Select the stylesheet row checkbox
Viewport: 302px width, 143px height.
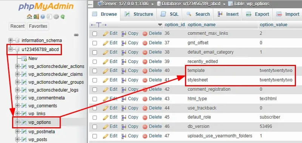[x=95, y=80]
